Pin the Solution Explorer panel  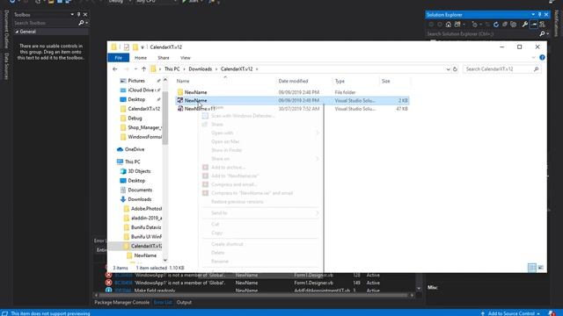coord(539,15)
